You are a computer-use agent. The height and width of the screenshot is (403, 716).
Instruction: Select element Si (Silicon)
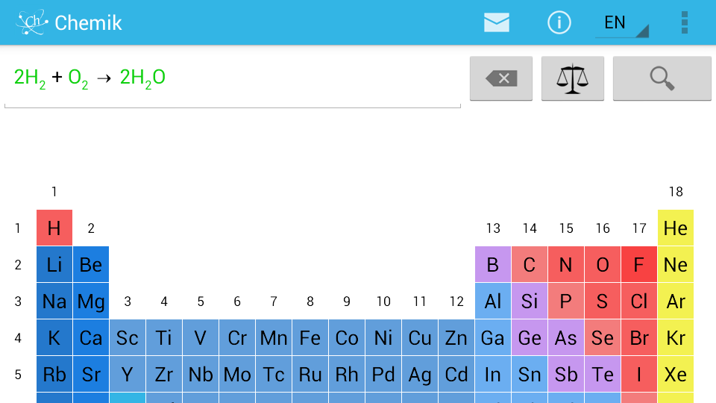click(x=530, y=301)
